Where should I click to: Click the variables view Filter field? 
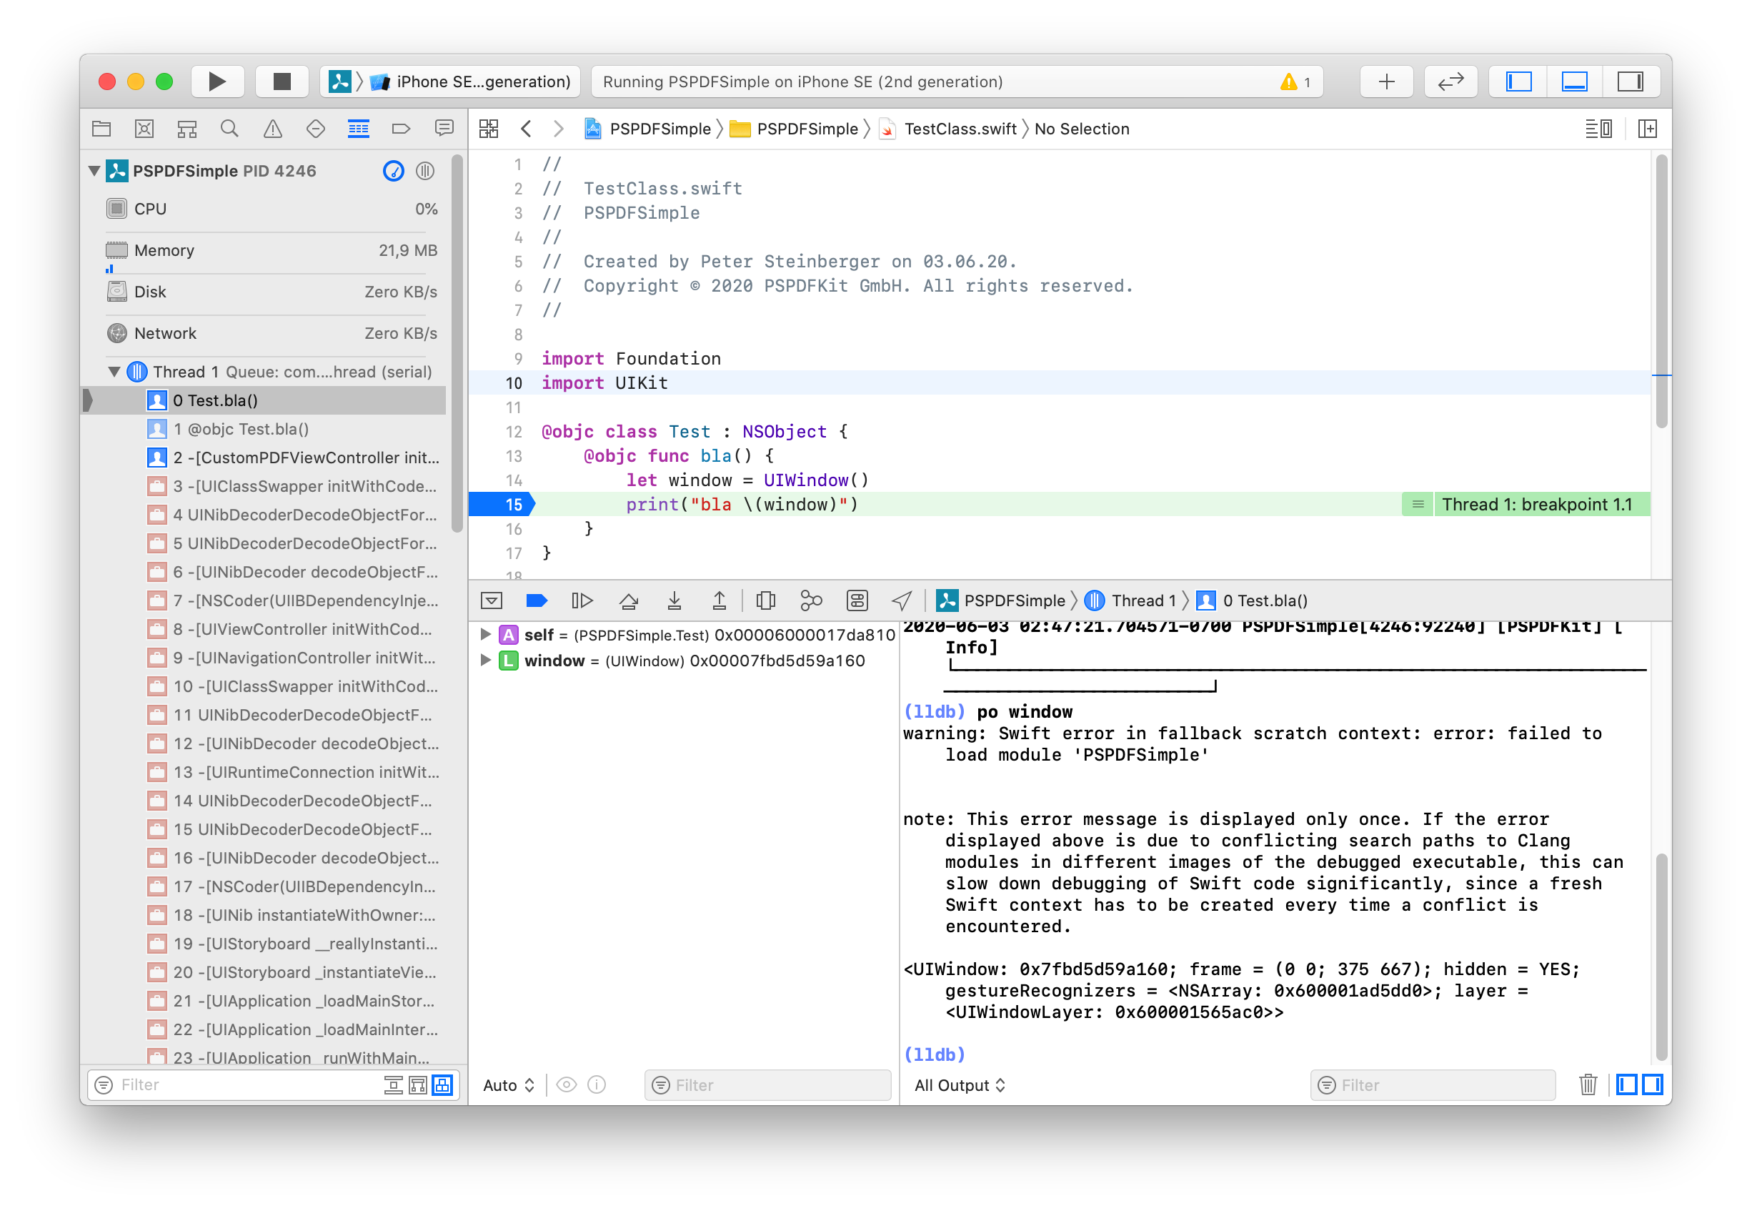click(767, 1085)
